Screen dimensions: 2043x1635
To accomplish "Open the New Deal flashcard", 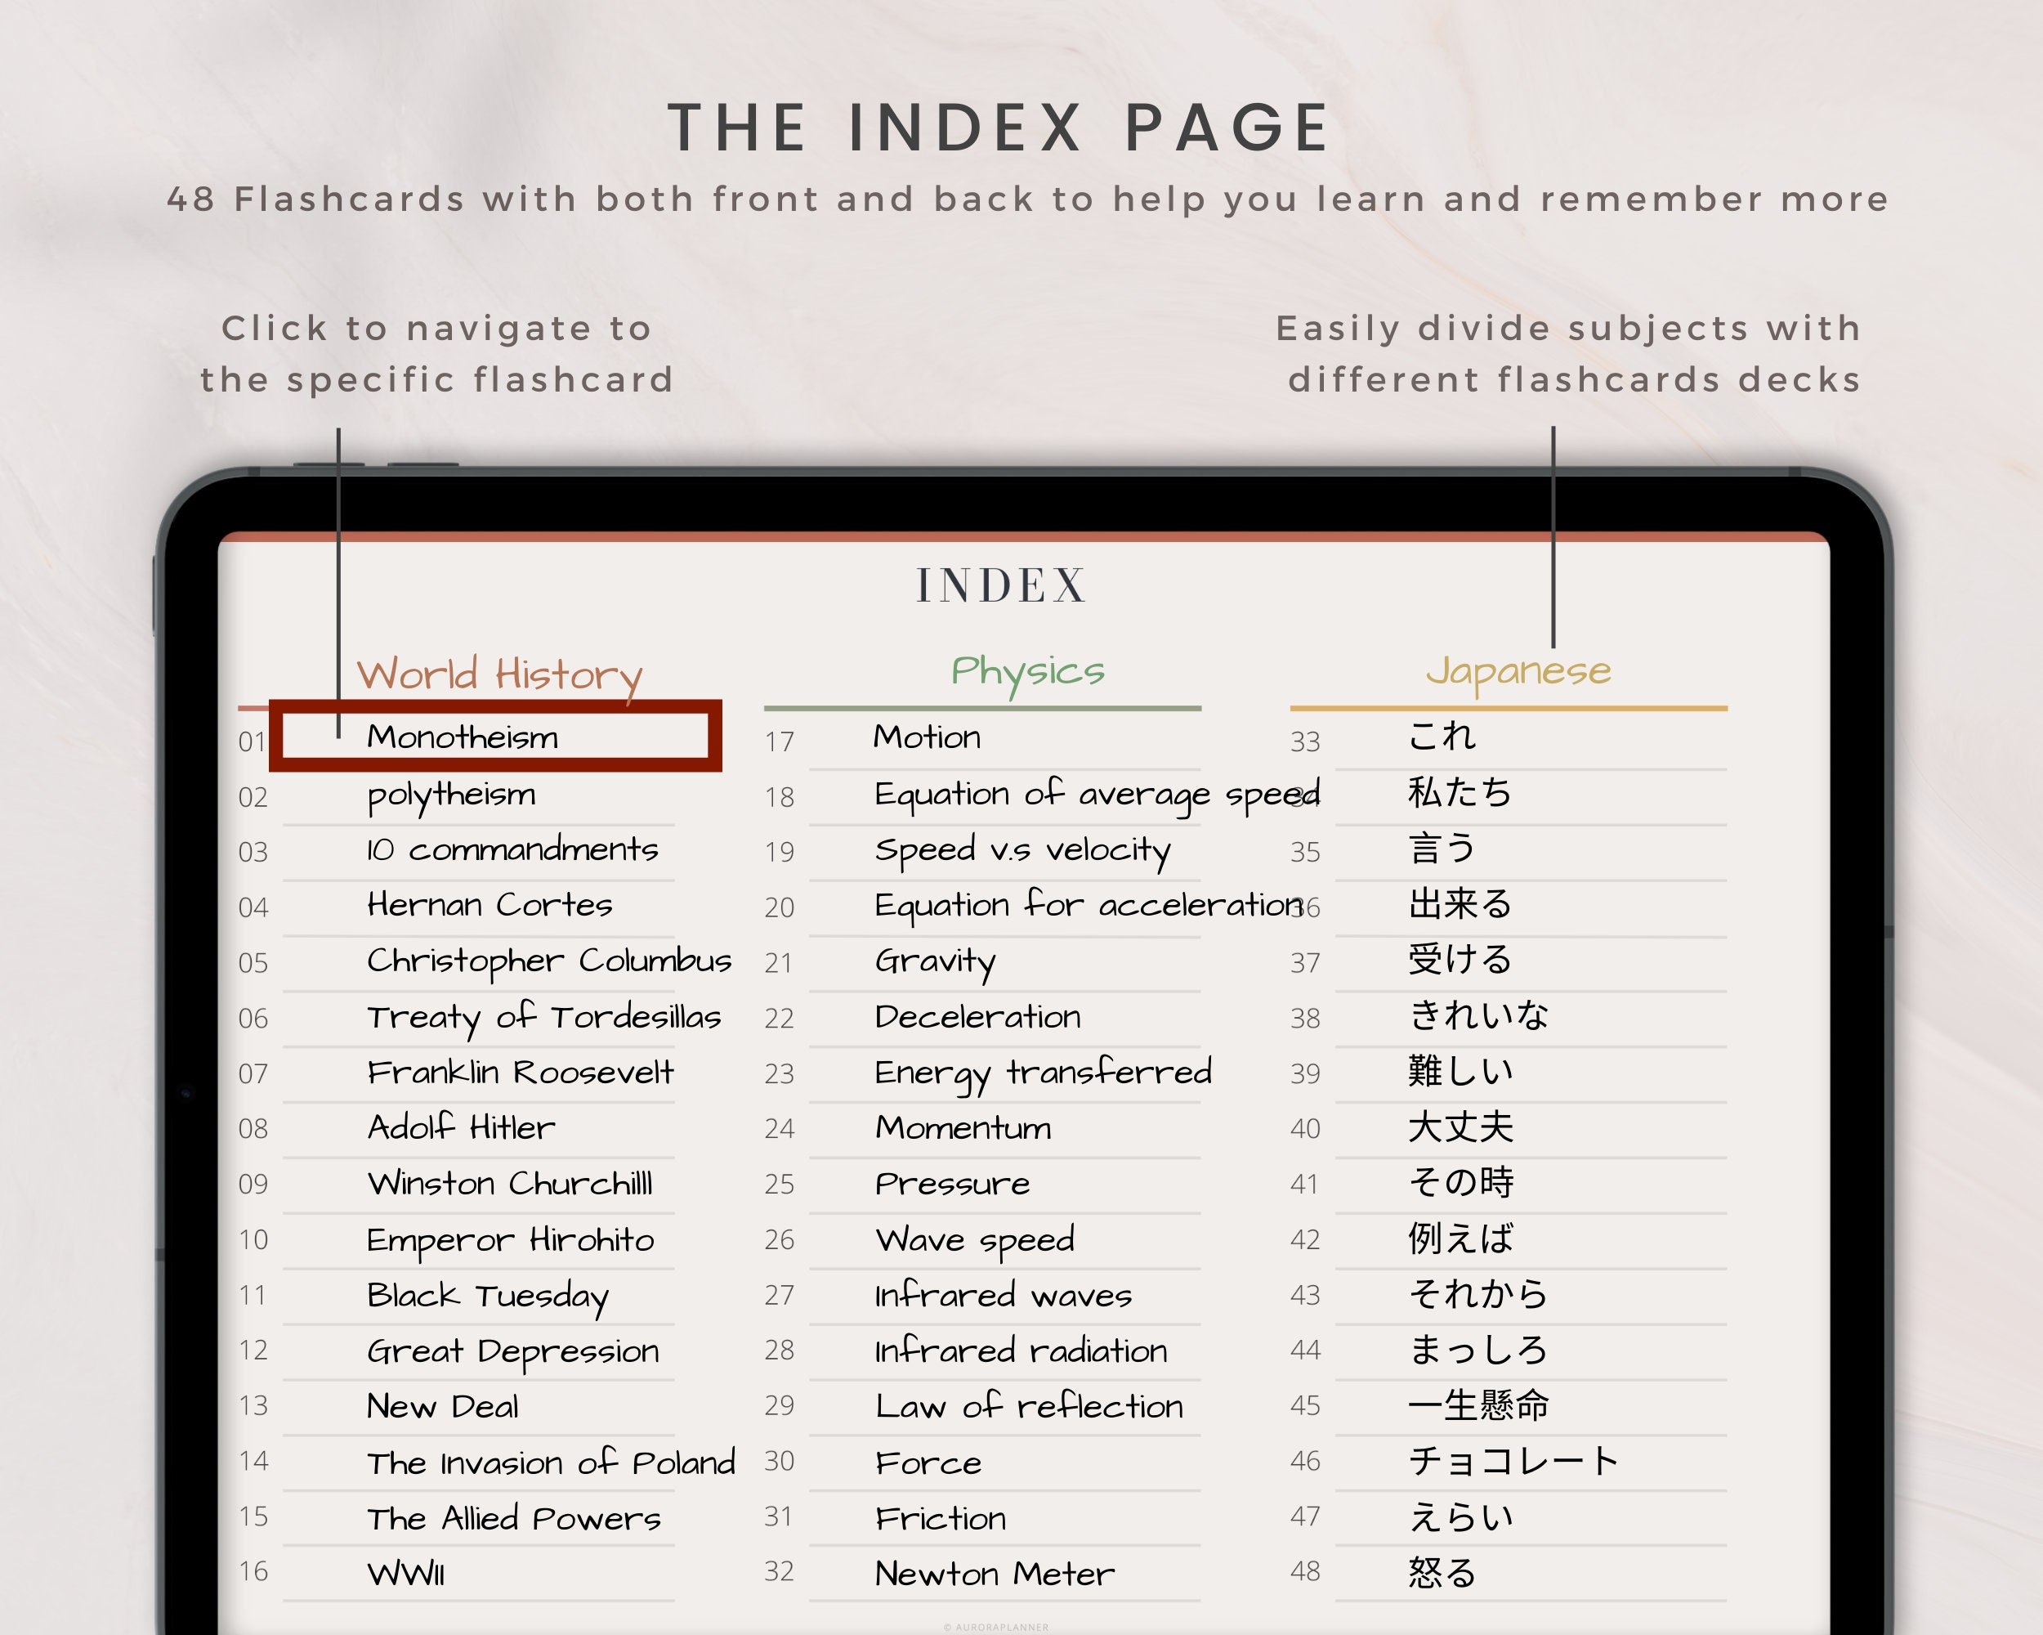I will click(443, 1405).
